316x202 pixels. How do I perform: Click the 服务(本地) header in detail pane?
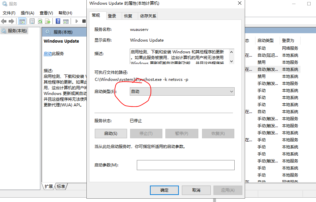coord(63,32)
